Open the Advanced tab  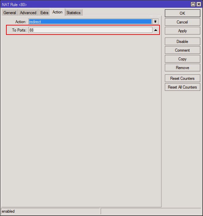tap(28, 13)
